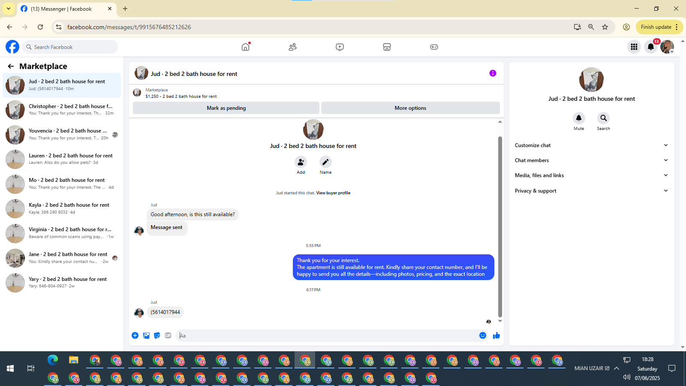Open the $1,250 listing link
This screenshot has height=386, width=686.
(181, 96)
